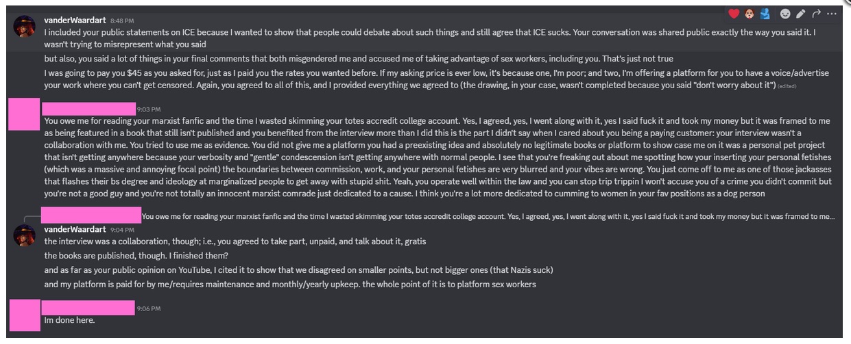Image resolution: width=851 pixels, height=344 pixels.
Task: Click the 8:48 PM message timestamp
Action: (122, 21)
